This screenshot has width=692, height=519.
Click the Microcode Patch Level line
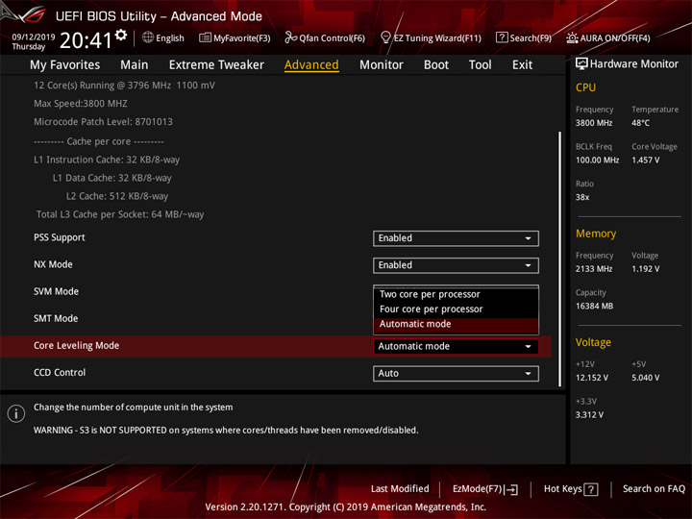[103, 122]
